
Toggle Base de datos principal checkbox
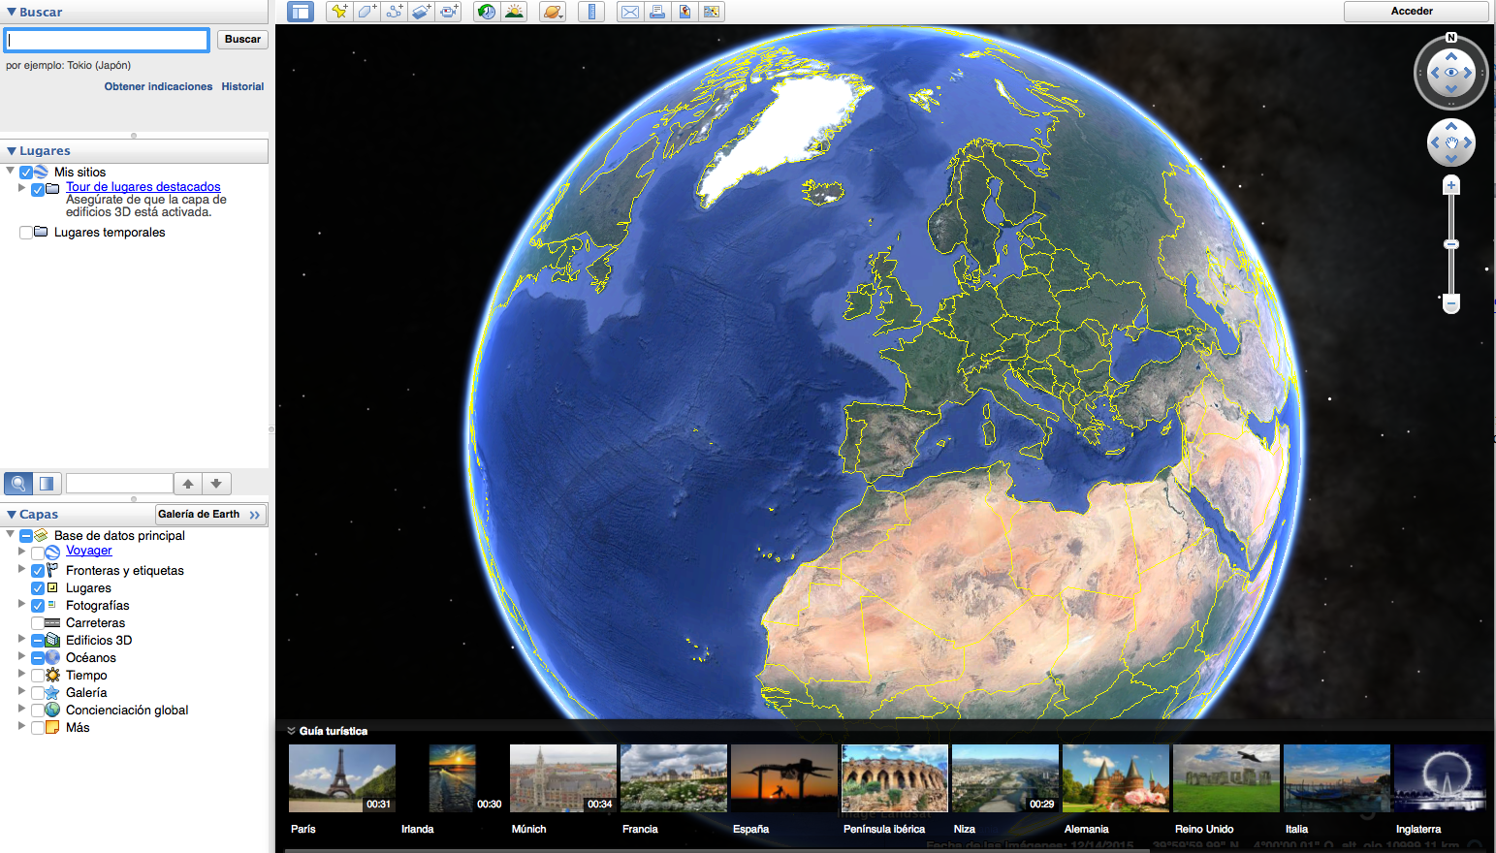pyautogui.click(x=26, y=536)
